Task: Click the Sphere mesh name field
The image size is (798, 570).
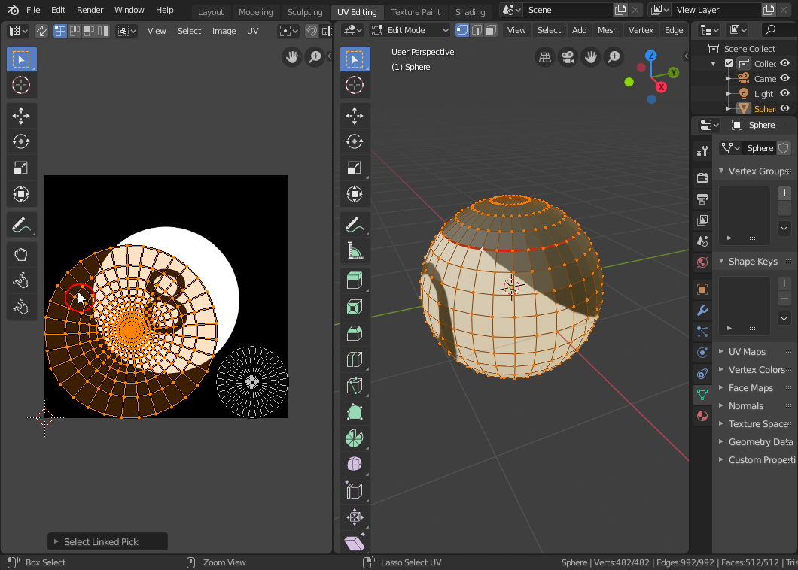Action: (760, 148)
